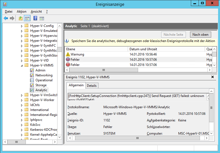Open the Datei menu
This screenshot has width=220, height=153.
[9, 12]
